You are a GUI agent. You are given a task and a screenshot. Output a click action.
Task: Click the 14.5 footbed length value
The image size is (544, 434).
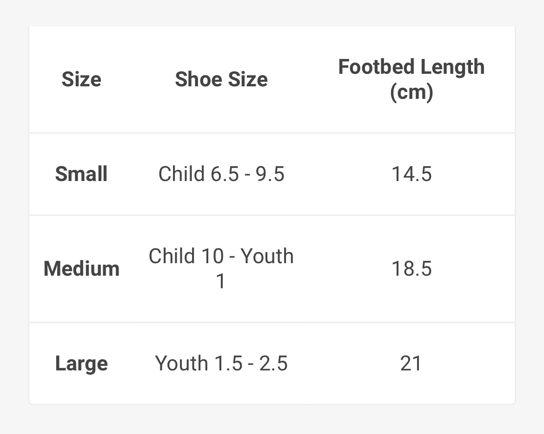click(411, 174)
